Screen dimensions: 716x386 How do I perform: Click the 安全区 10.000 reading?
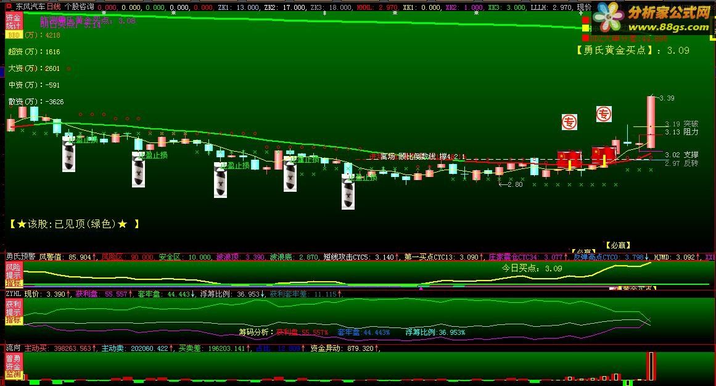pyautogui.click(x=185, y=257)
